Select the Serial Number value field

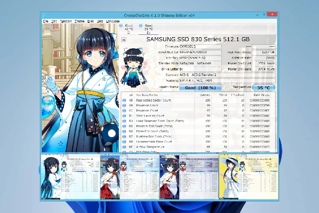coord(201,52)
